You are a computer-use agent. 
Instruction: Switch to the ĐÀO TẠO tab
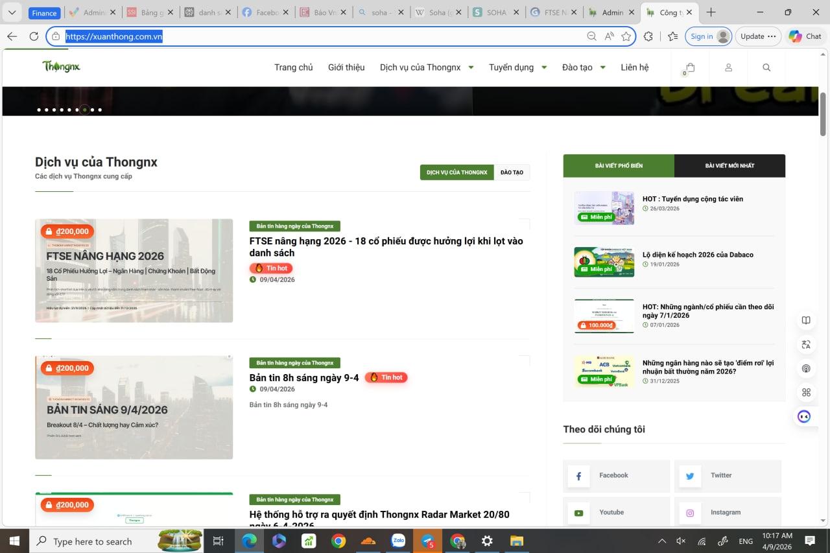click(512, 172)
